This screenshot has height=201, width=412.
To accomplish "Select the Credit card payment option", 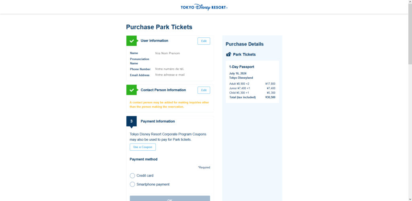I will click(132, 176).
